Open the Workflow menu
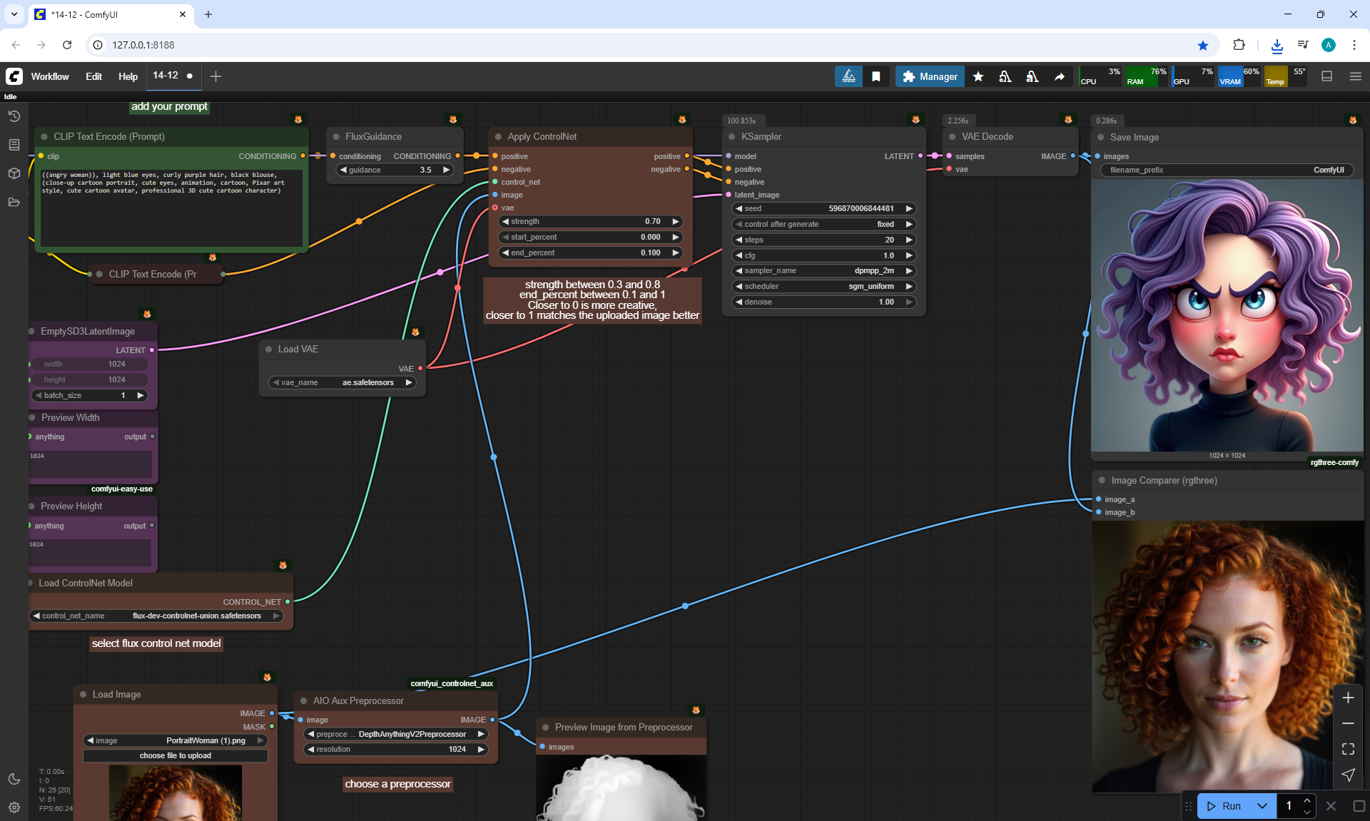Image resolution: width=1370 pixels, height=821 pixels. (x=50, y=76)
